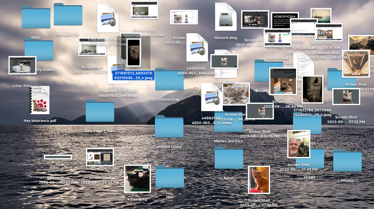Select the Online Crap folder
Viewport: 374px width, 209px height.
169,79
